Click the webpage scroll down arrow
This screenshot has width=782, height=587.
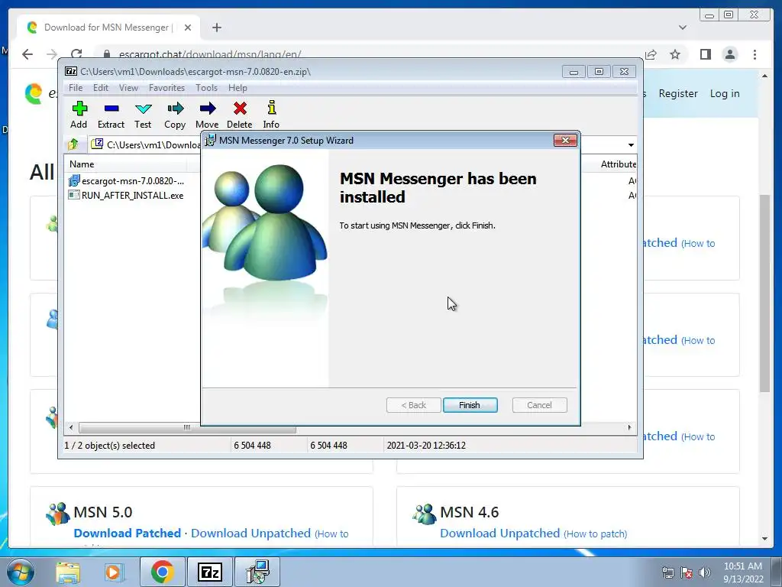(765, 539)
